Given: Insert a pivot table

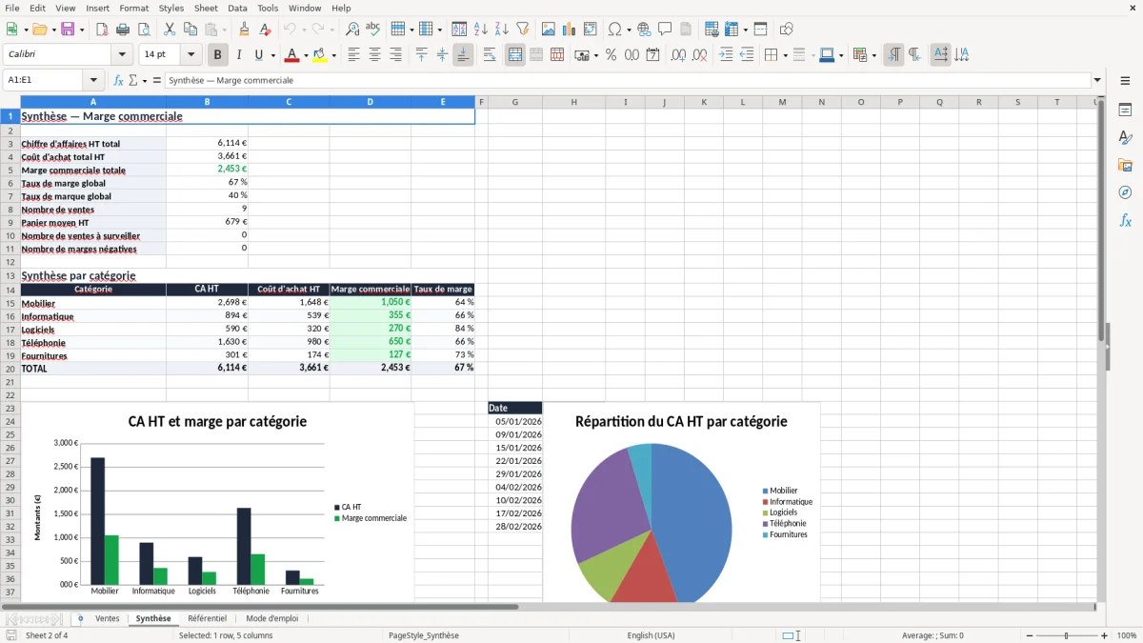Looking at the screenshot, I should [591, 30].
